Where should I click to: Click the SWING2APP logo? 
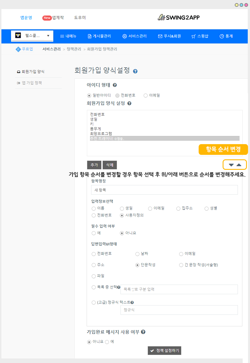click(x=178, y=17)
